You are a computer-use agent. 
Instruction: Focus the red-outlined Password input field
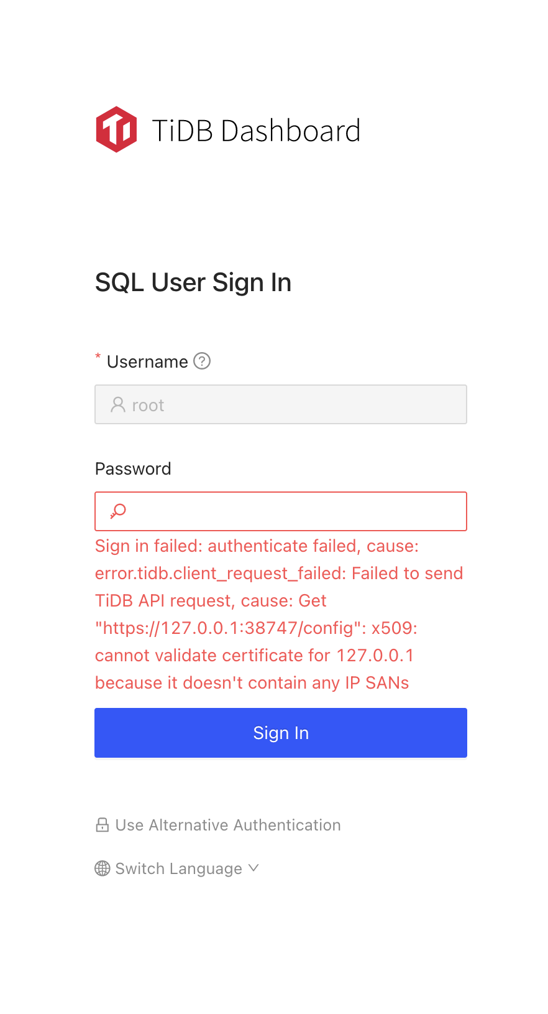(280, 511)
